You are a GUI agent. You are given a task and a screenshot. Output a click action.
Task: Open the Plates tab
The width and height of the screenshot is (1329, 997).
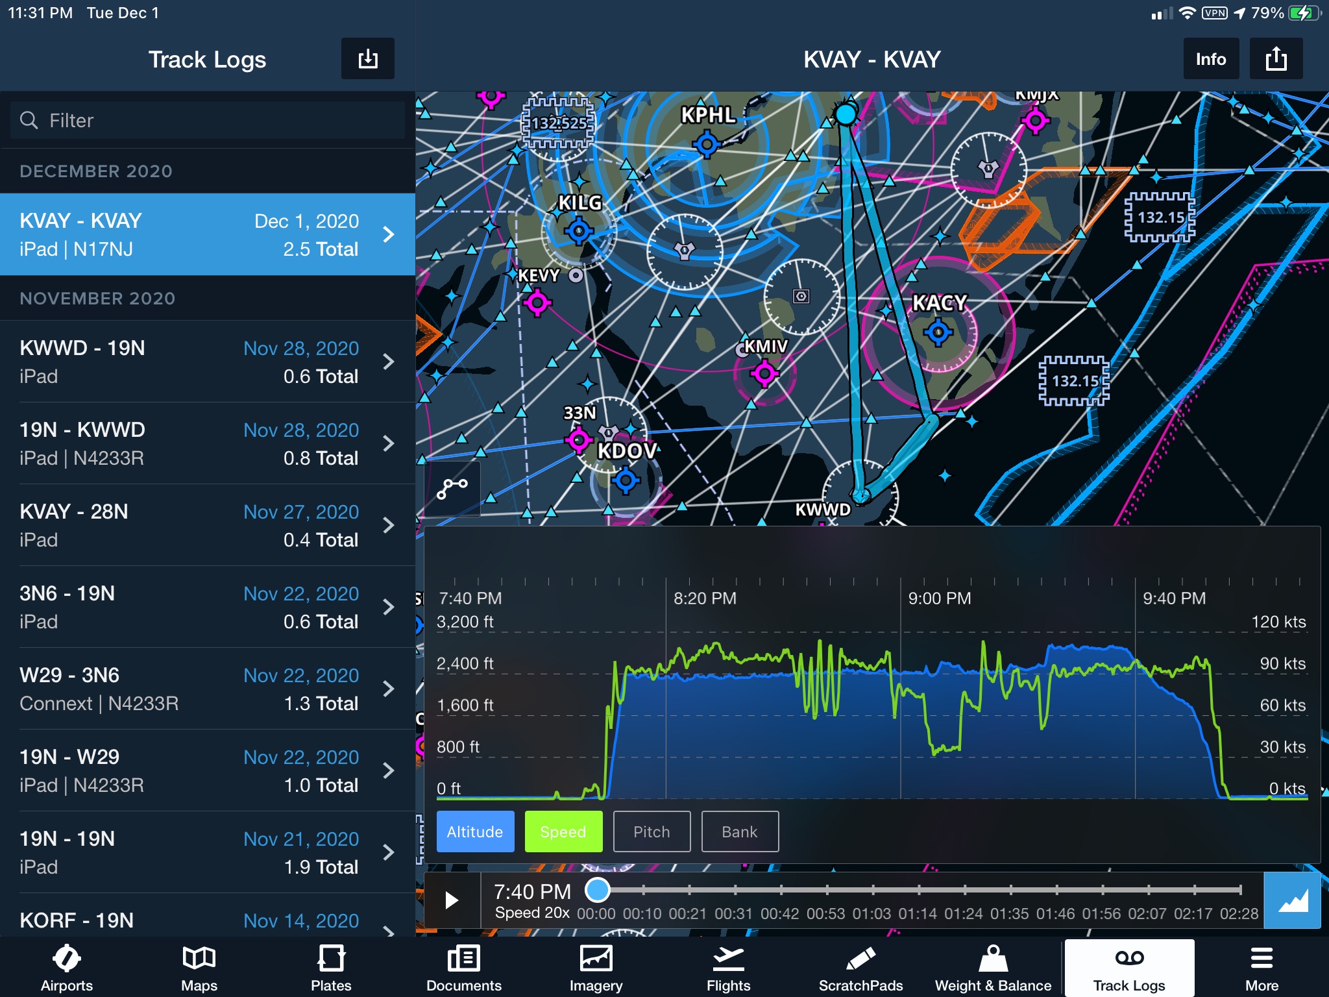(331, 968)
